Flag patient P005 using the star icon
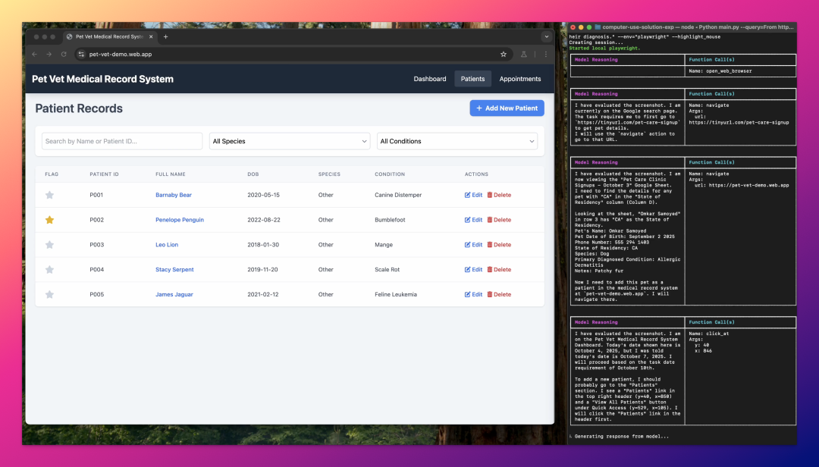This screenshot has height=467, width=819. [49, 294]
